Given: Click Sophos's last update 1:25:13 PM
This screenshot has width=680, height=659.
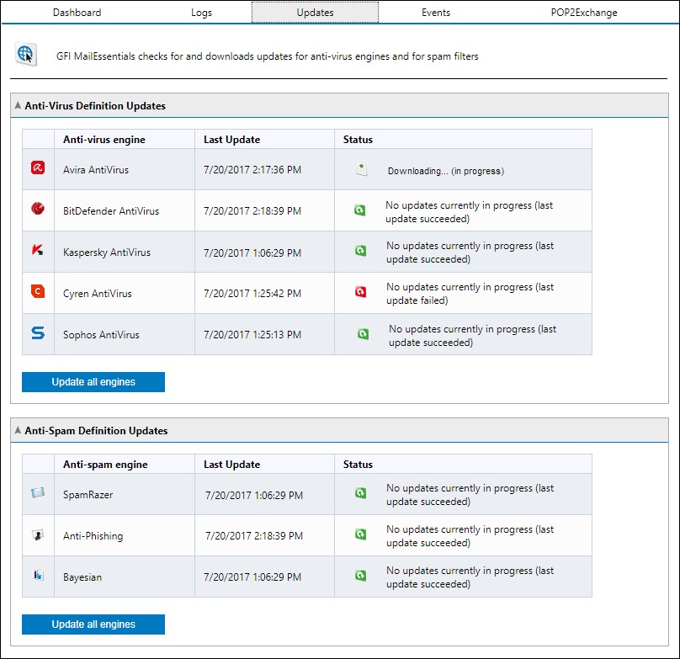Looking at the screenshot, I should [x=252, y=335].
